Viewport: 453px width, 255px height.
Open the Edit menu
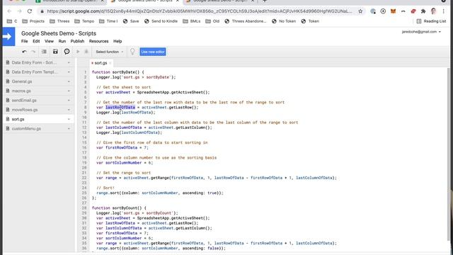[36, 41]
